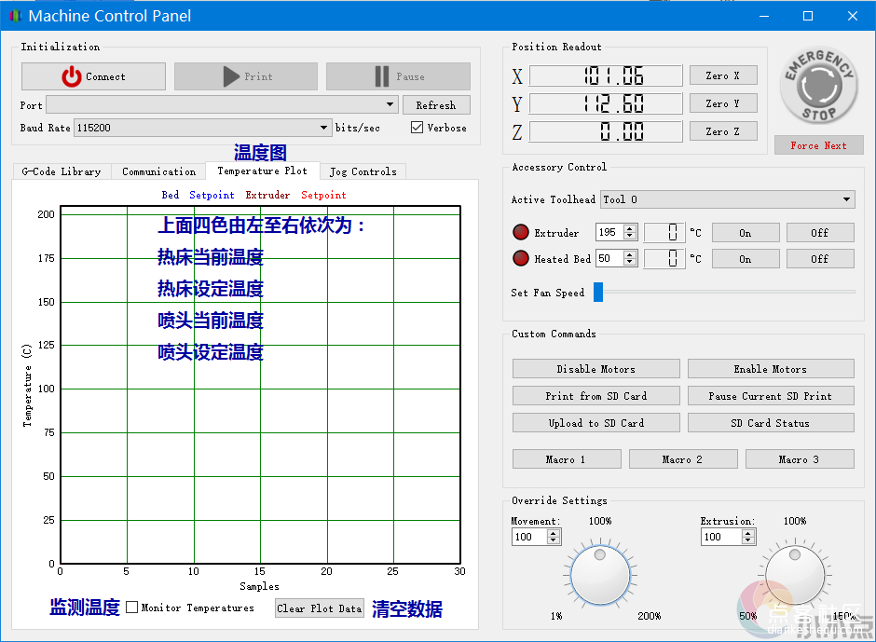Image resolution: width=876 pixels, height=642 pixels.
Task: Click the Zero X button
Action: click(723, 75)
